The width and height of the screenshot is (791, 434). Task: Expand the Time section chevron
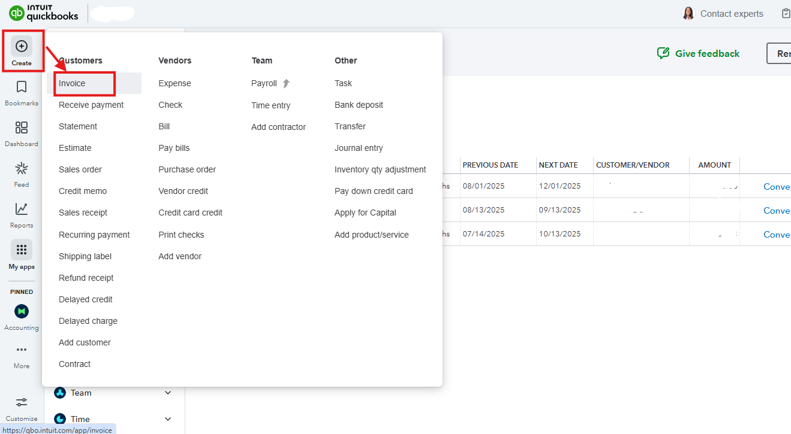[x=168, y=419]
